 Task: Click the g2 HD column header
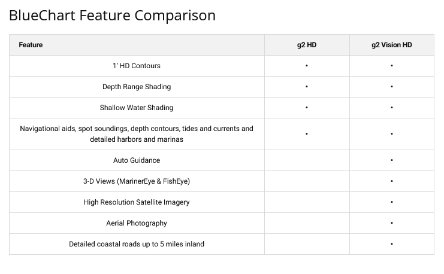click(x=307, y=45)
